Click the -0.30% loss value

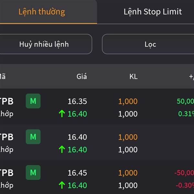pyautogui.click(x=185, y=185)
